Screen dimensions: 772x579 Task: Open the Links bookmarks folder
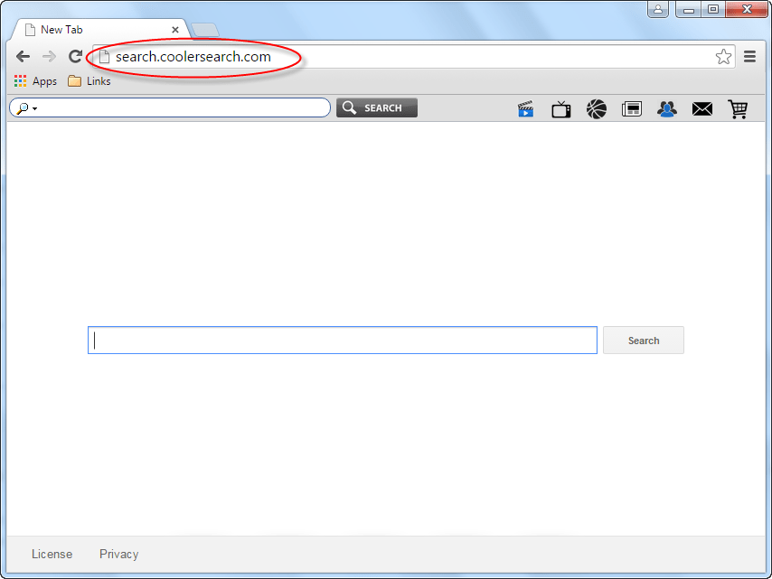[89, 81]
